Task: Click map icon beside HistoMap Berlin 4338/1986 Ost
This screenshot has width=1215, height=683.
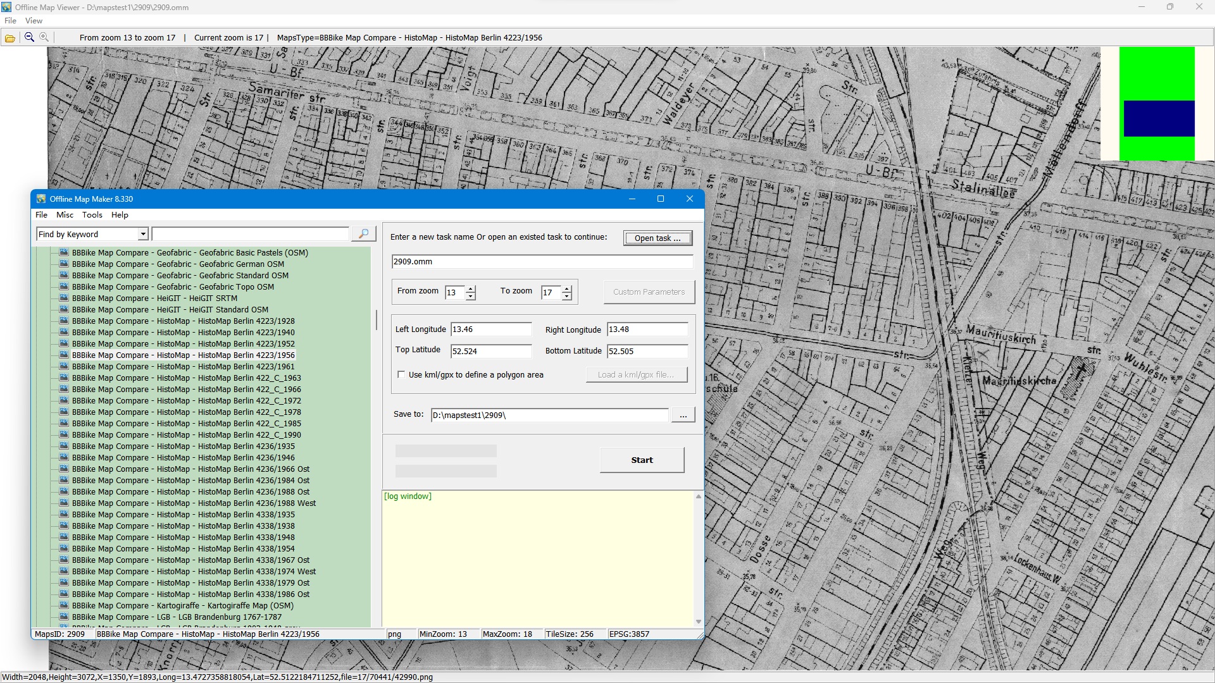Action: pos(64,594)
